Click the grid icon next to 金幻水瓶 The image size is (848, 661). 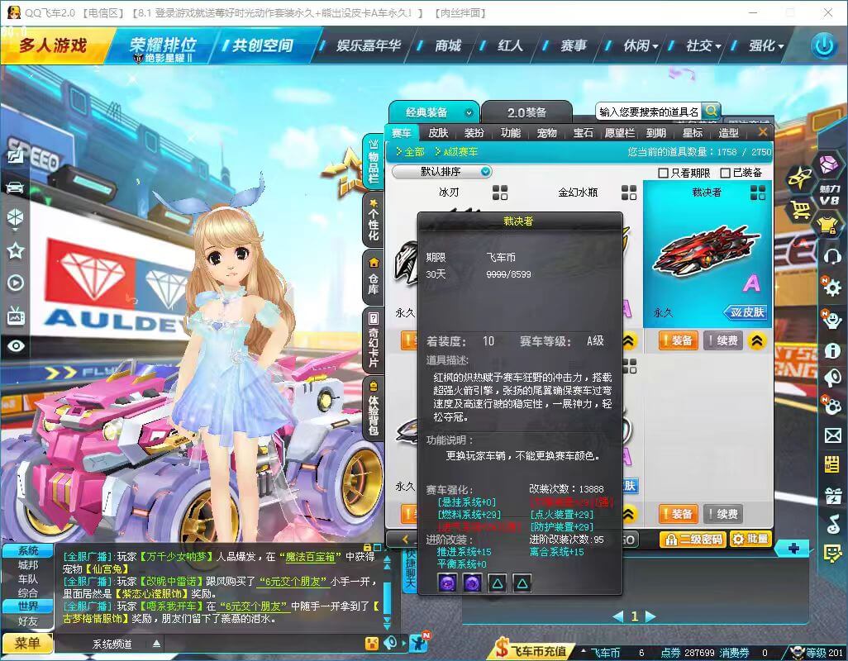628,193
